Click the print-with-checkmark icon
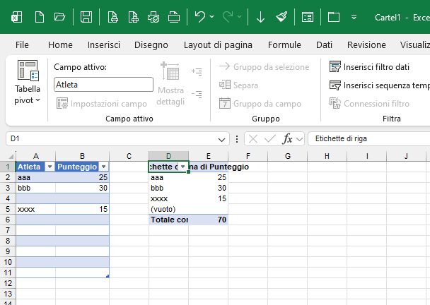Screen dimensions: 430x305 coord(153,17)
